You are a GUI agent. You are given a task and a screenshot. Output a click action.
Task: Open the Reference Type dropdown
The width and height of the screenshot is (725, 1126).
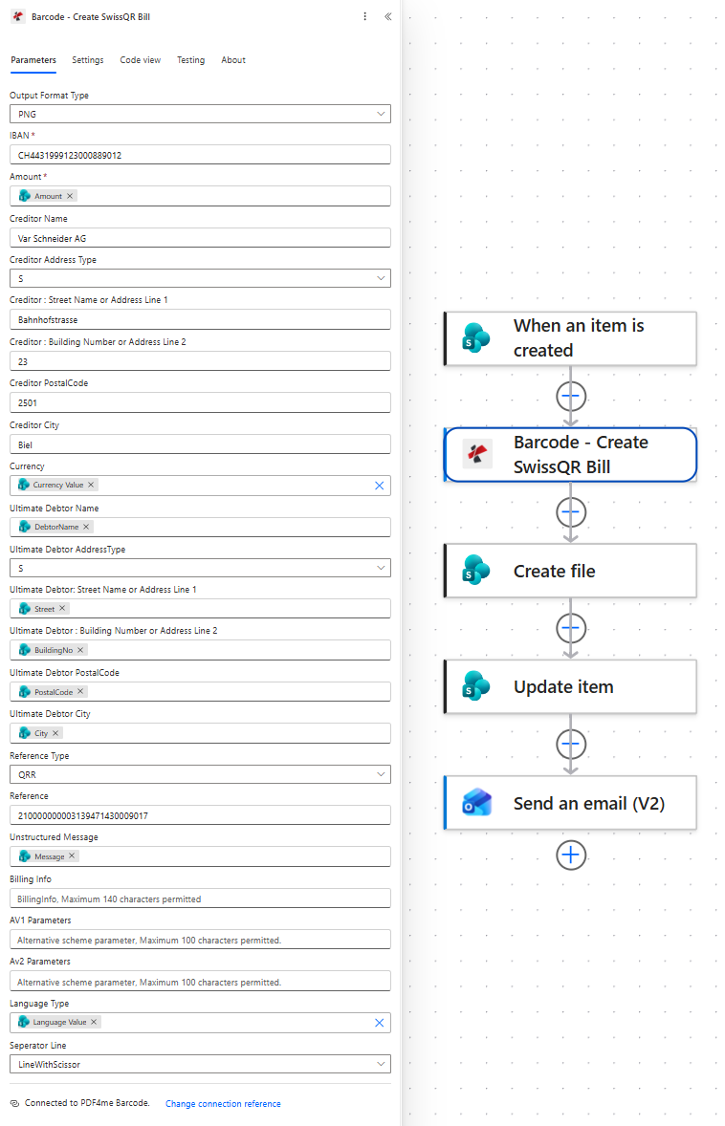click(200, 775)
